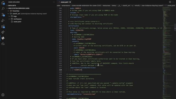Click the user: IZUSVR value
This screenshot has width=176, height=99.
[x=82, y=48]
